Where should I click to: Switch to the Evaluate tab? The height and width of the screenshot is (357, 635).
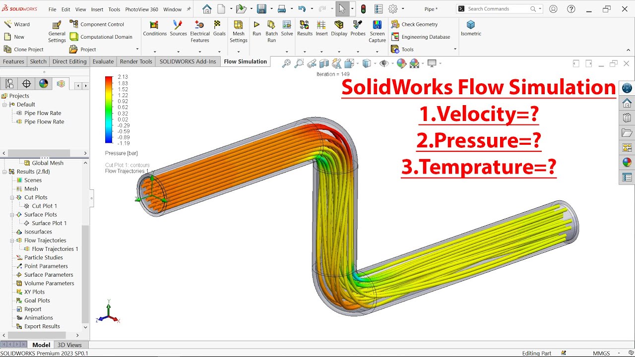[x=103, y=61]
